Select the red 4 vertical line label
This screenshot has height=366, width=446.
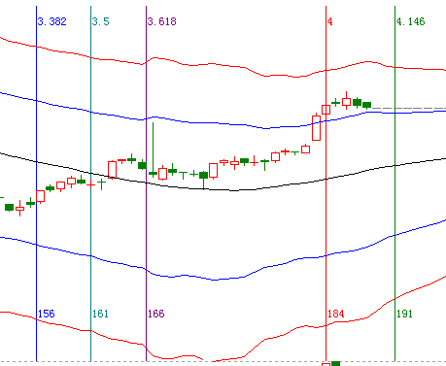[x=329, y=21]
